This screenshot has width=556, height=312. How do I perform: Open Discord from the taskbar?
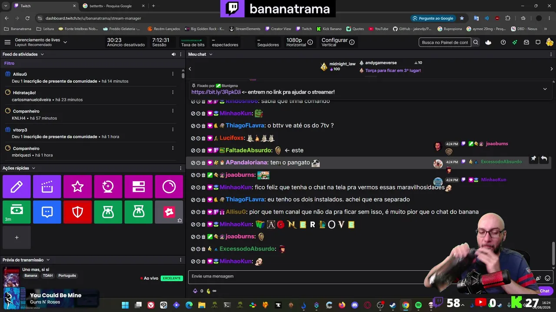pos(354,305)
